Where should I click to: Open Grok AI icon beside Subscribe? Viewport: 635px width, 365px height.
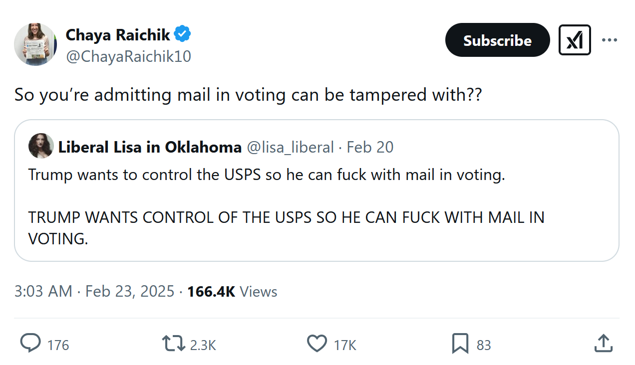[x=575, y=40]
